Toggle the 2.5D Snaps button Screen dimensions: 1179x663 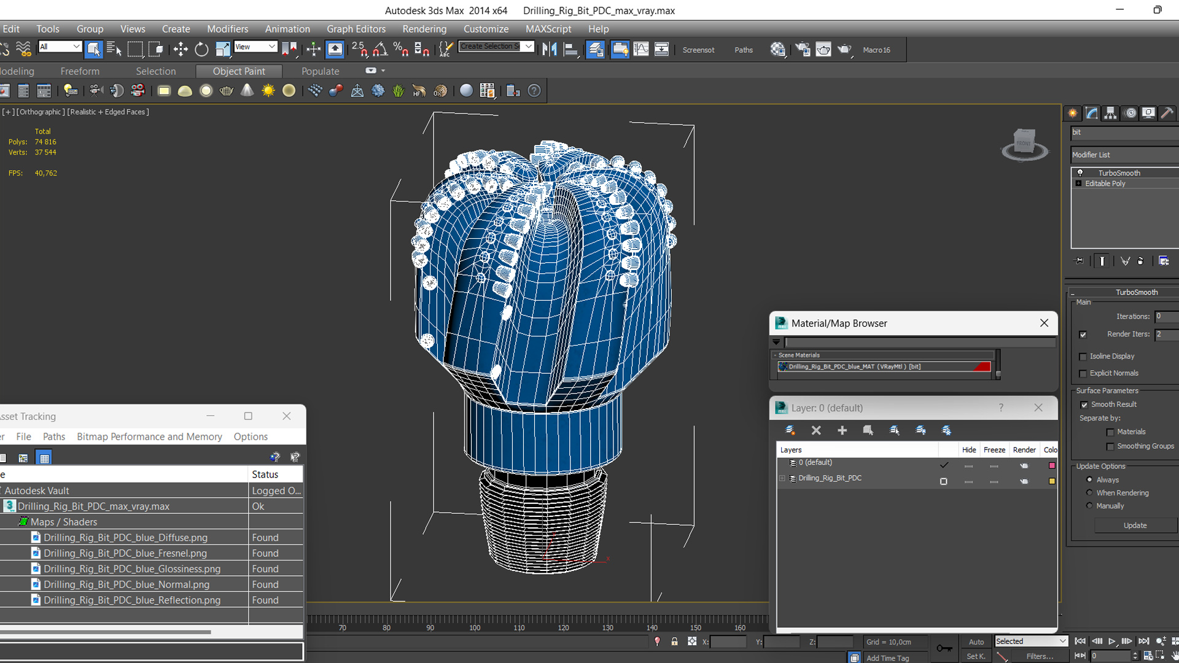click(x=359, y=49)
